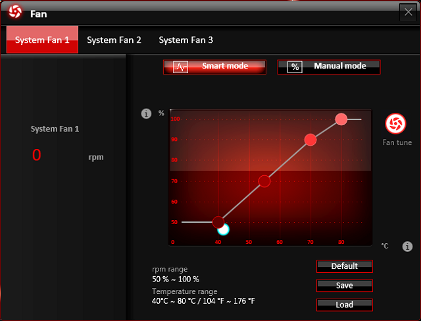Switch to System Fan 1 tab
This screenshot has height=321, width=421.
[x=42, y=40]
